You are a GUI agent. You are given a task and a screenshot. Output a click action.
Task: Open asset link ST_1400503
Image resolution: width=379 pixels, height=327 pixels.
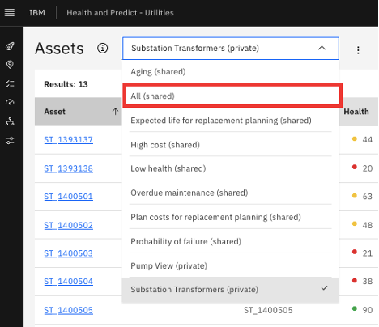click(x=69, y=253)
